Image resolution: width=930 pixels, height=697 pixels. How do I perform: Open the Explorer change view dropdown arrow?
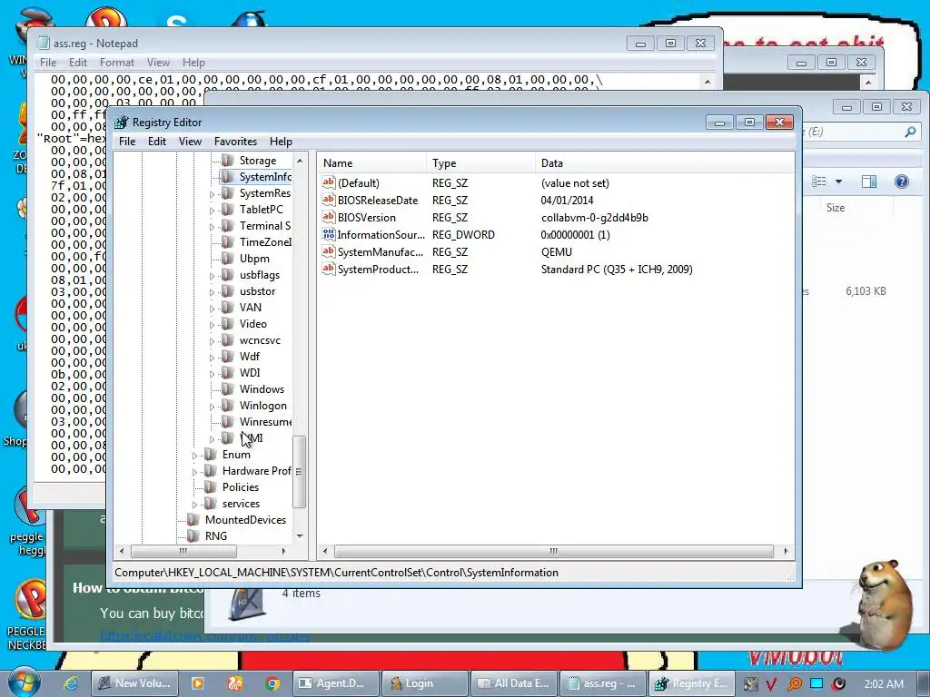coord(838,182)
